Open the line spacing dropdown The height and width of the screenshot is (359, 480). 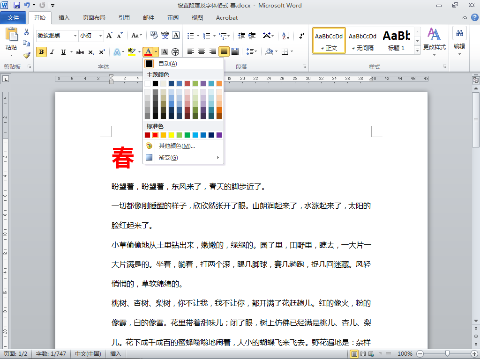[x=252, y=51]
